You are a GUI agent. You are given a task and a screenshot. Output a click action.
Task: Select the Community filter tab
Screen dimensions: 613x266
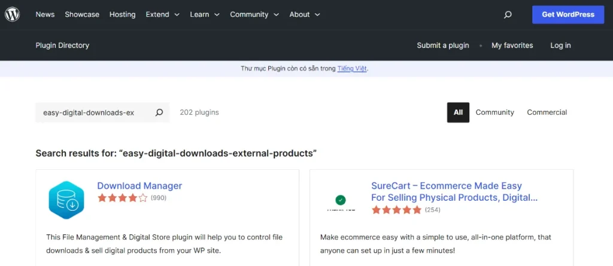click(494, 112)
